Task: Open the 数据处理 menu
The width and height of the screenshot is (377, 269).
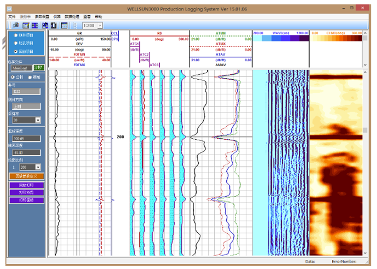Action: 72,17
